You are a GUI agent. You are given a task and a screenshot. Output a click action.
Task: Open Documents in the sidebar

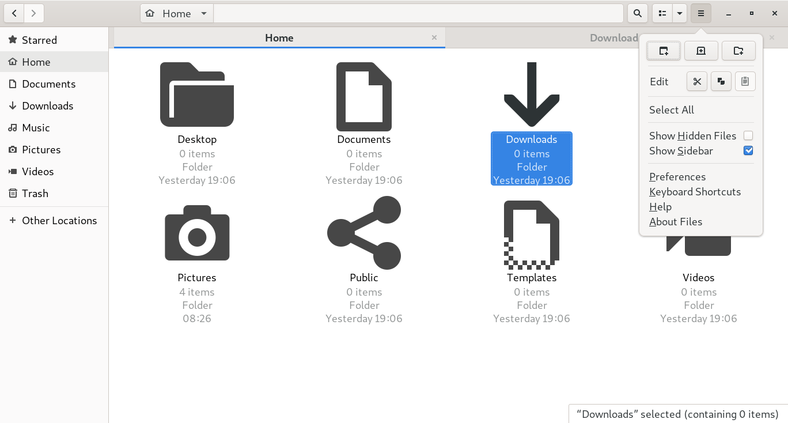pyautogui.click(x=54, y=84)
